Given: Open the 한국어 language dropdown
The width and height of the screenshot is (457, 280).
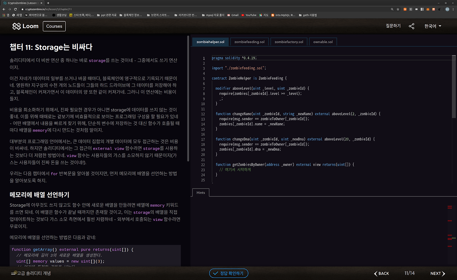Looking at the screenshot, I should (x=433, y=26).
